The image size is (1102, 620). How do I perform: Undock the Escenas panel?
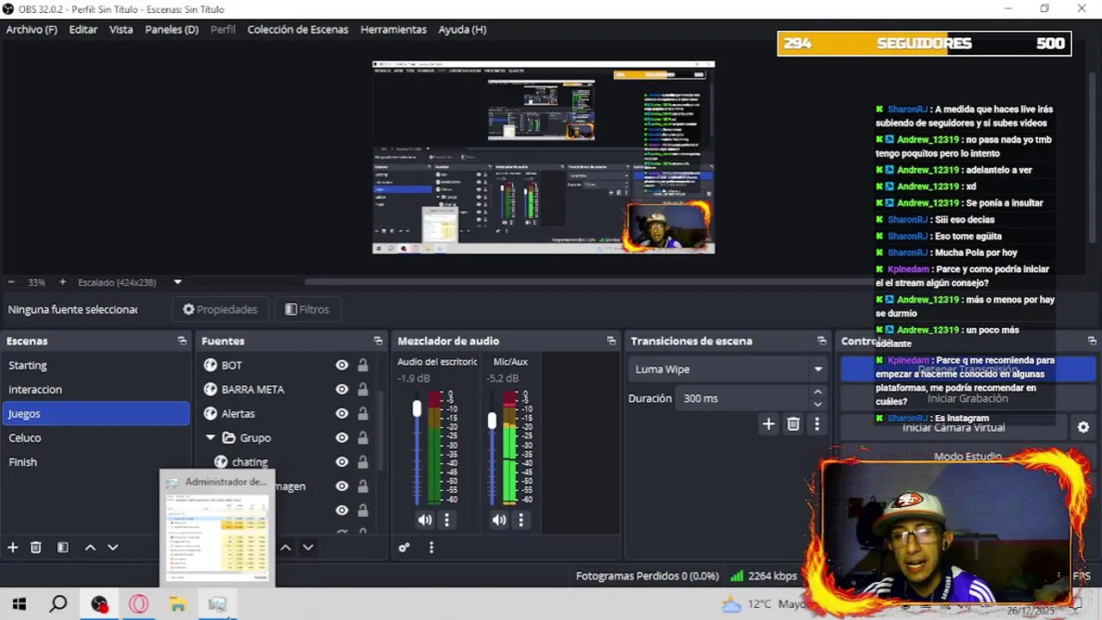click(x=182, y=341)
